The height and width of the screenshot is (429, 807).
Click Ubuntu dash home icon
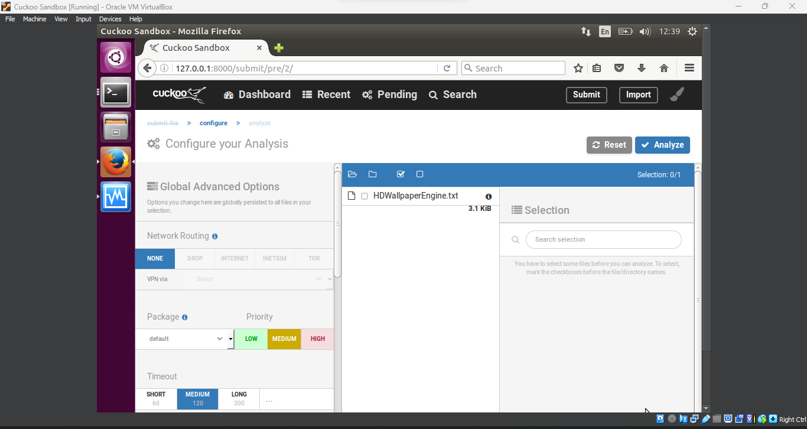tap(116, 58)
